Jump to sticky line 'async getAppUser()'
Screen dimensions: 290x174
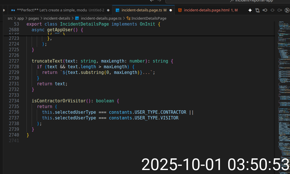(57, 30)
